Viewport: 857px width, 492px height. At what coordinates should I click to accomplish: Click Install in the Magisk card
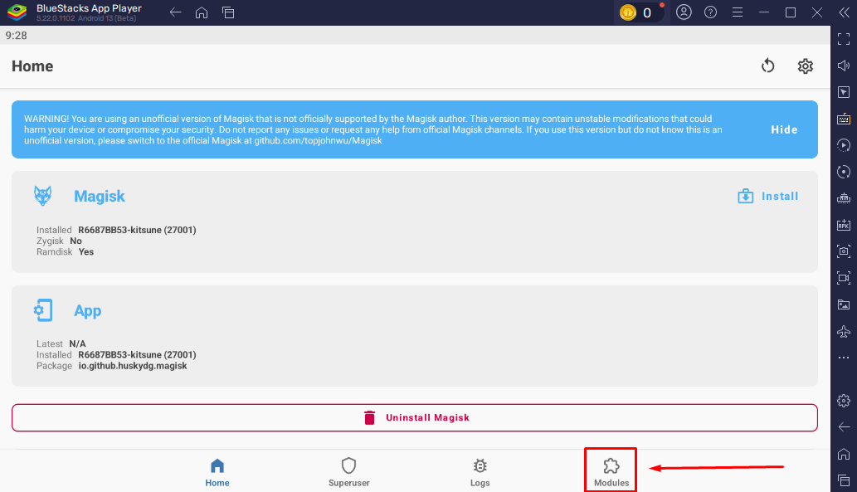(768, 197)
